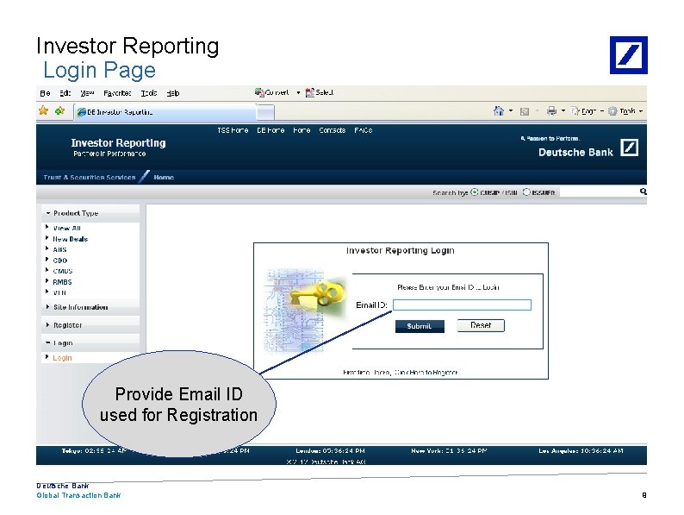Open the FAQs link
This screenshot has height=515, width=684.
(363, 130)
